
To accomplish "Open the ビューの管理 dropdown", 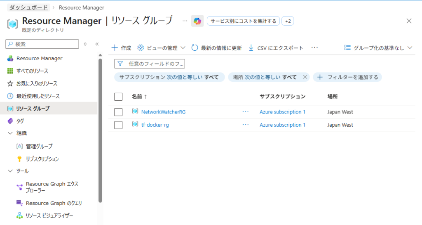I will pos(161,48).
